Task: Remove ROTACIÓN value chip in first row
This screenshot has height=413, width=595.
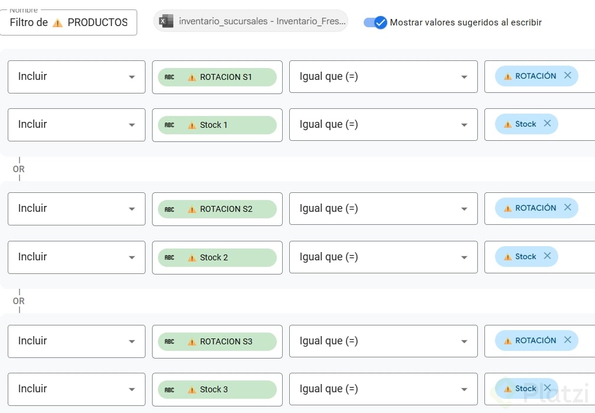Action: click(567, 76)
